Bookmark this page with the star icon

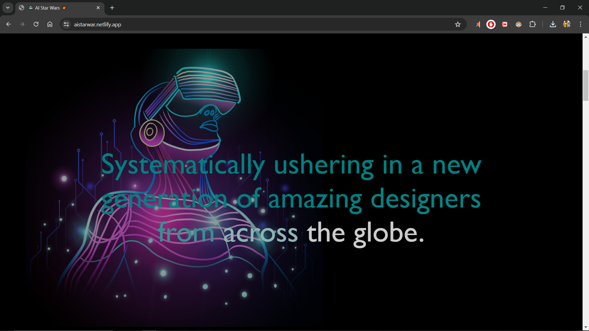click(x=458, y=24)
